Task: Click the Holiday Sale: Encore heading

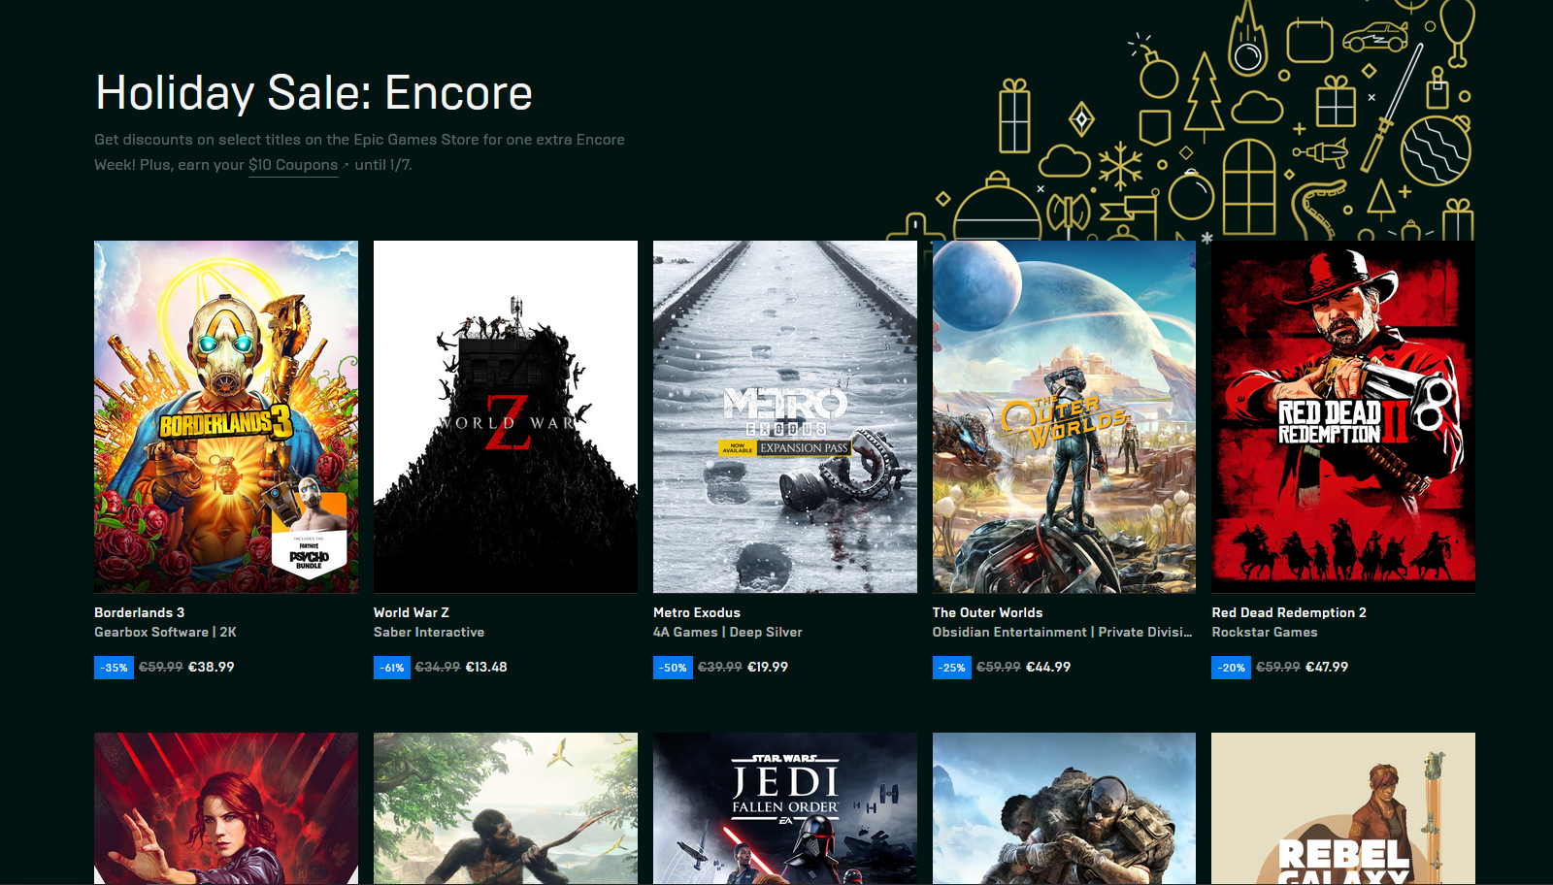Action: click(314, 93)
